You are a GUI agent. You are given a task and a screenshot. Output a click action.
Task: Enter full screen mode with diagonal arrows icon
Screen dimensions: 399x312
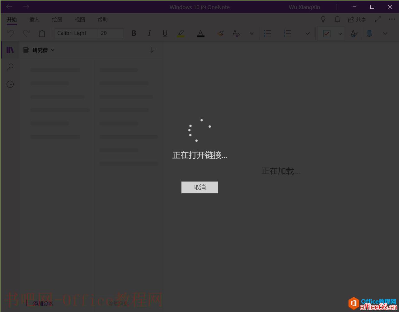click(378, 19)
